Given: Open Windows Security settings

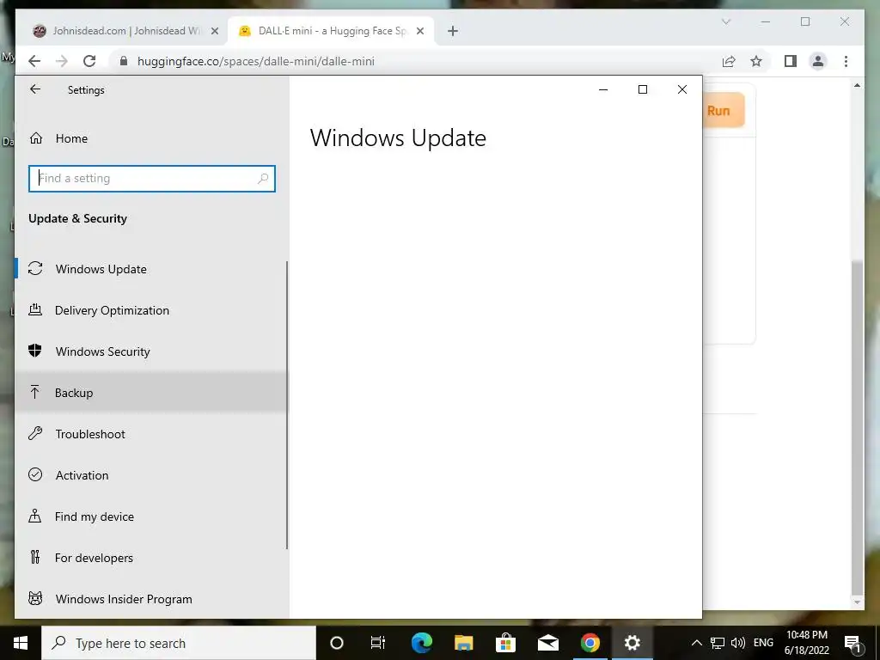Looking at the screenshot, I should 151,351.
